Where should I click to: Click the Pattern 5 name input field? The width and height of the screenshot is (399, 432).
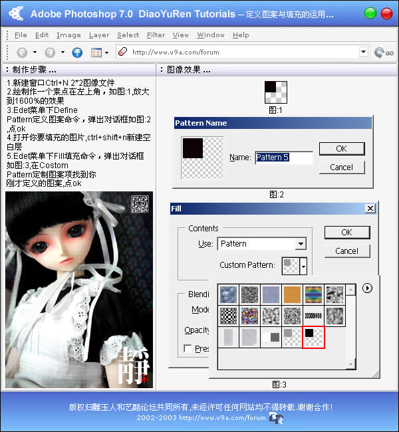(284, 158)
